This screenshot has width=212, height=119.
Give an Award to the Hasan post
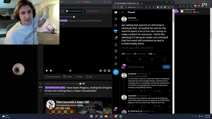pos(68,77)
